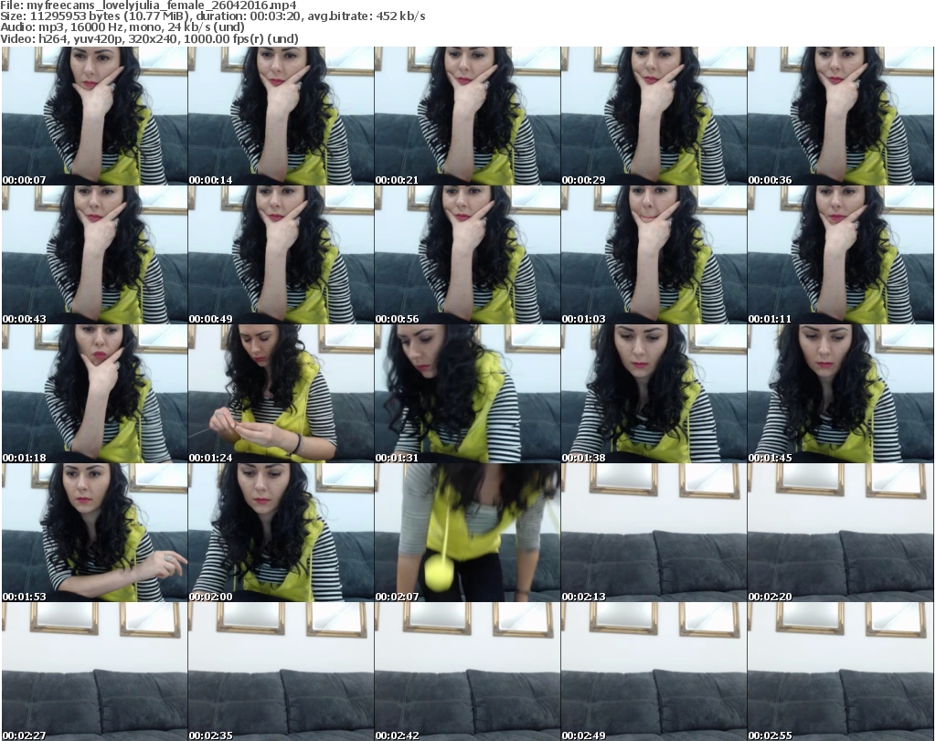Pick the 00:01:18 video frame
Screen dimensions: 936x741
(94, 394)
